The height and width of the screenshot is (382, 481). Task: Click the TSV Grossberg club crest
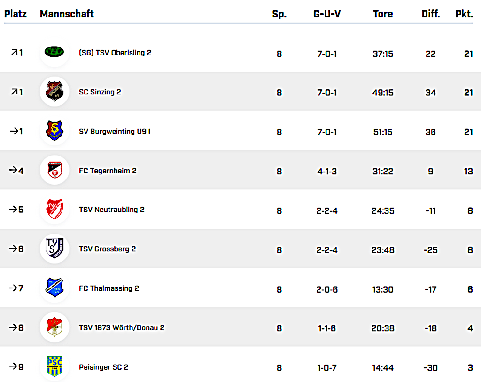click(54, 249)
